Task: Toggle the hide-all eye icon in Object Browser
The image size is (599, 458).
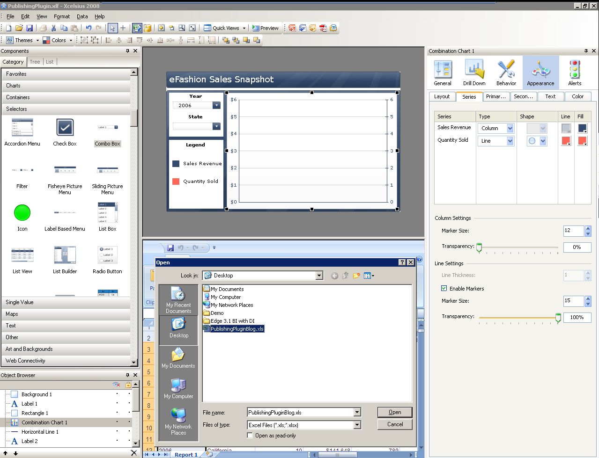Action: pyautogui.click(x=117, y=385)
